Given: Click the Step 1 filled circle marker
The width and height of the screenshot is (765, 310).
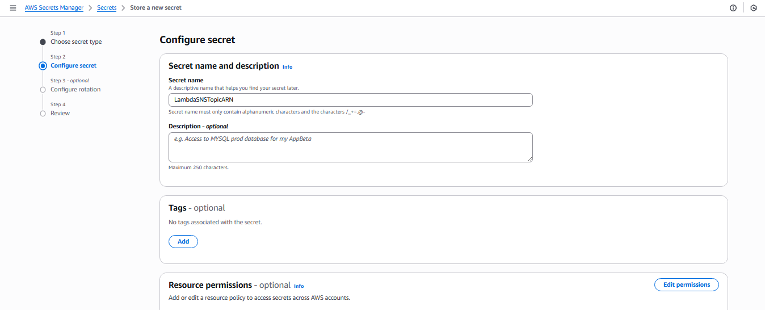Looking at the screenshot, I should tap(43, 42).
